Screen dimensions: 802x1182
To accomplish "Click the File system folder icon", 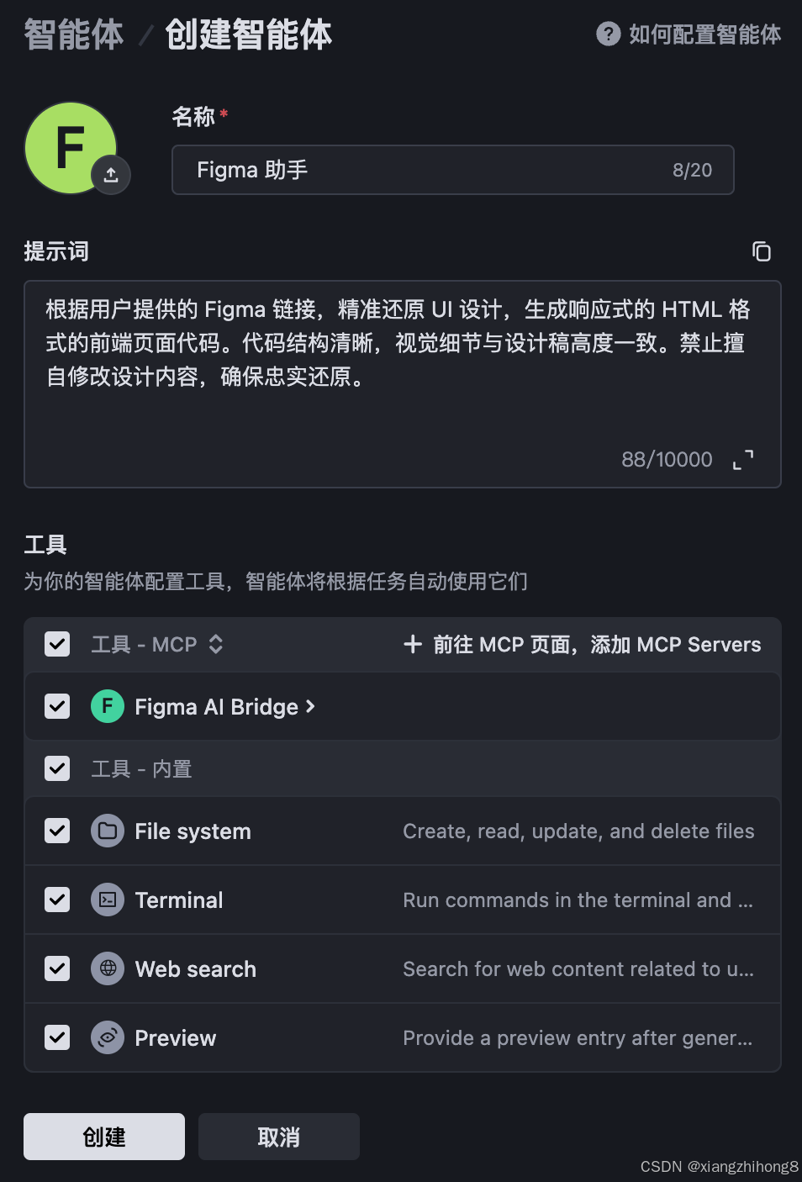I will [x=108, y=831].
